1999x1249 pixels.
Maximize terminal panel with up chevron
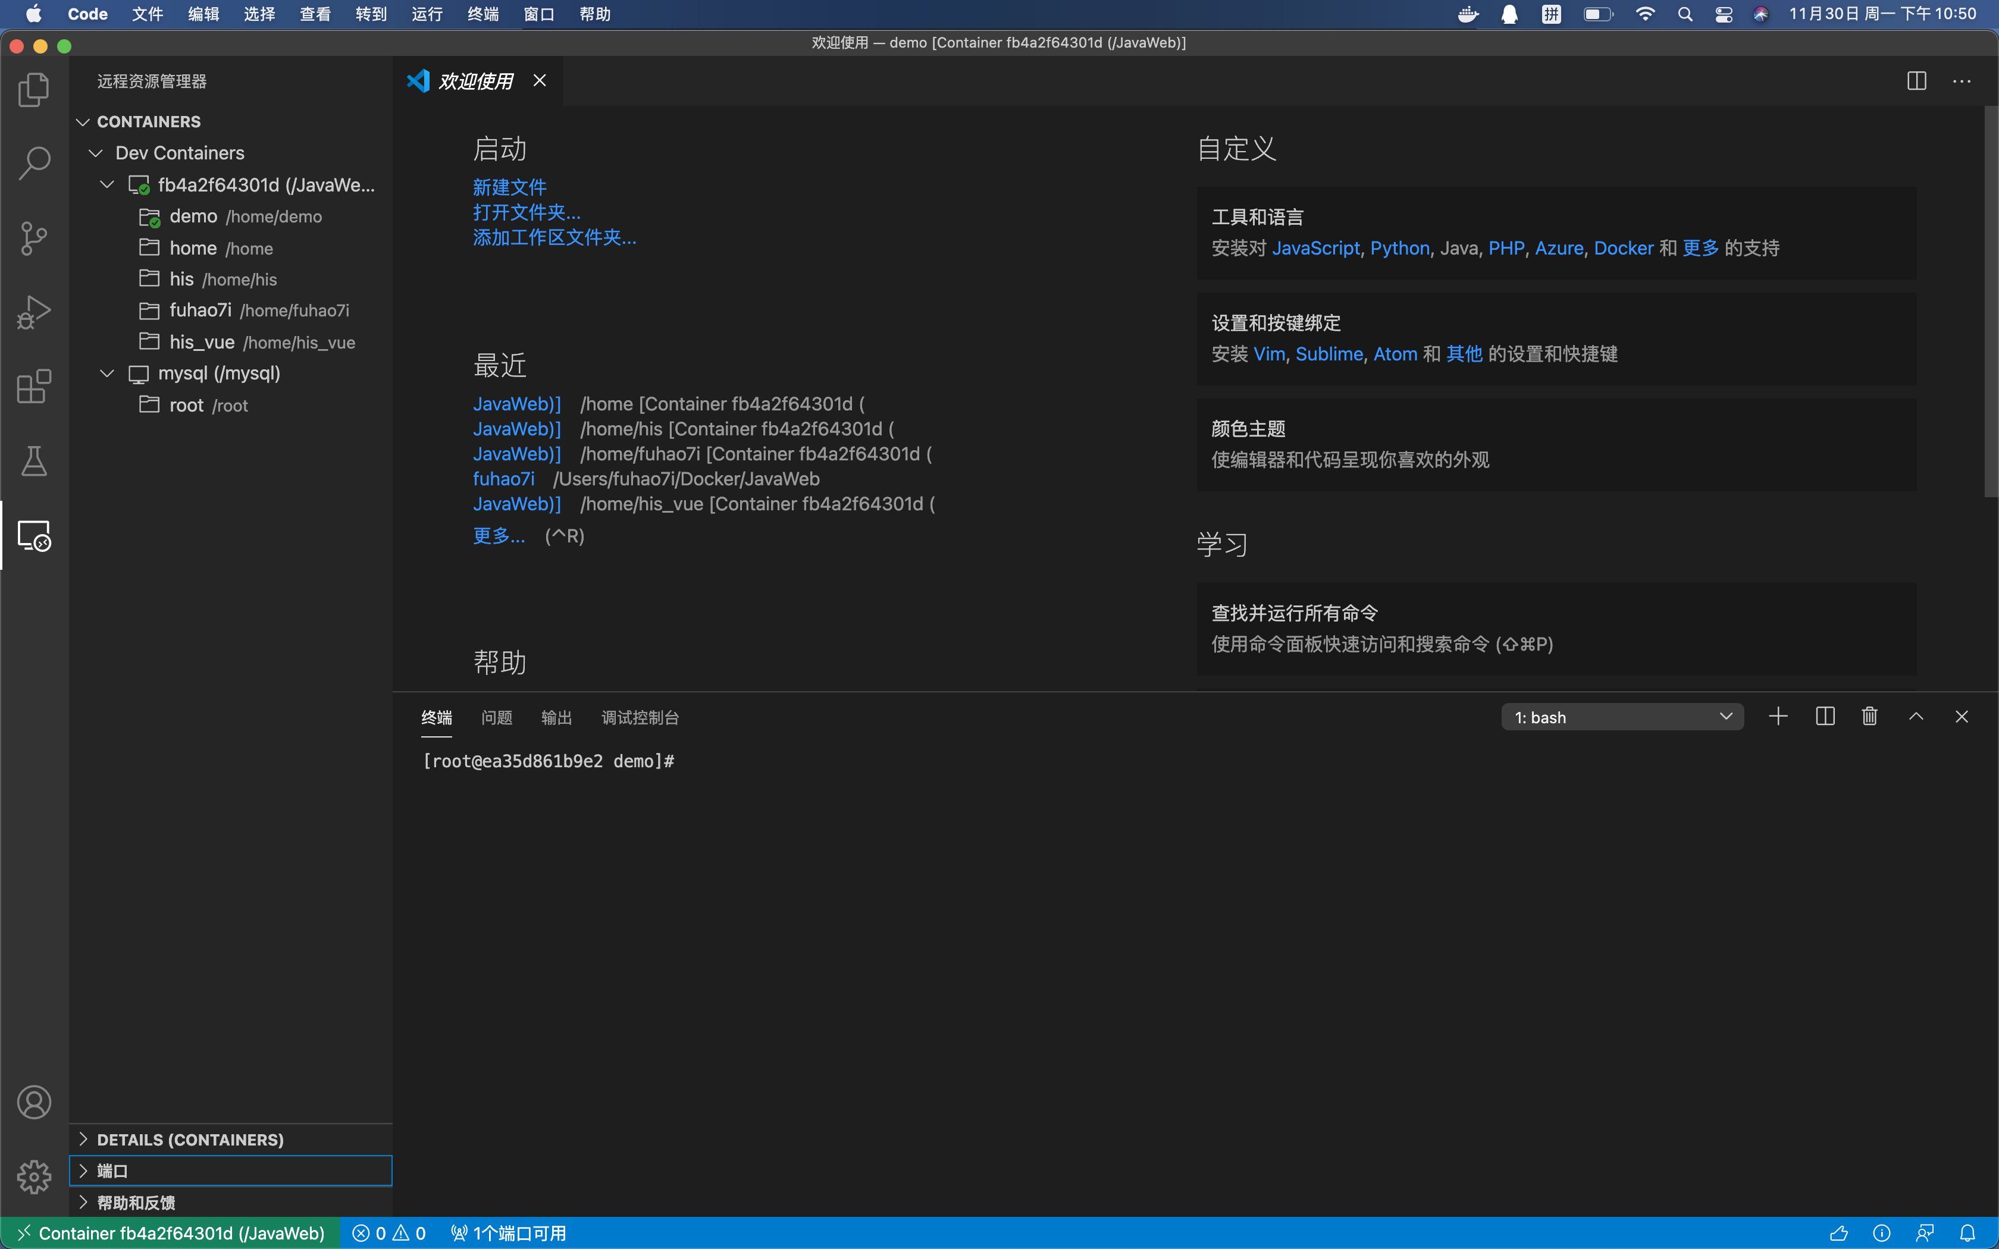pyautogui.click(x=1916, y=716)
